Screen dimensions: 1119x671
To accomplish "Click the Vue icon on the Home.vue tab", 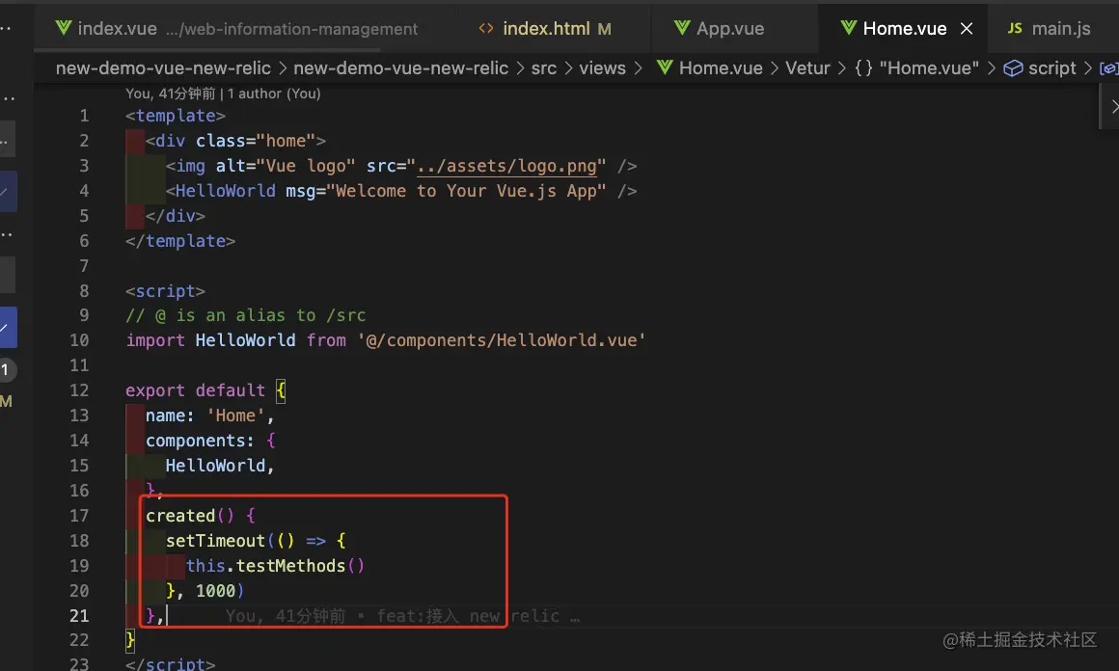I will pos(849,28).
